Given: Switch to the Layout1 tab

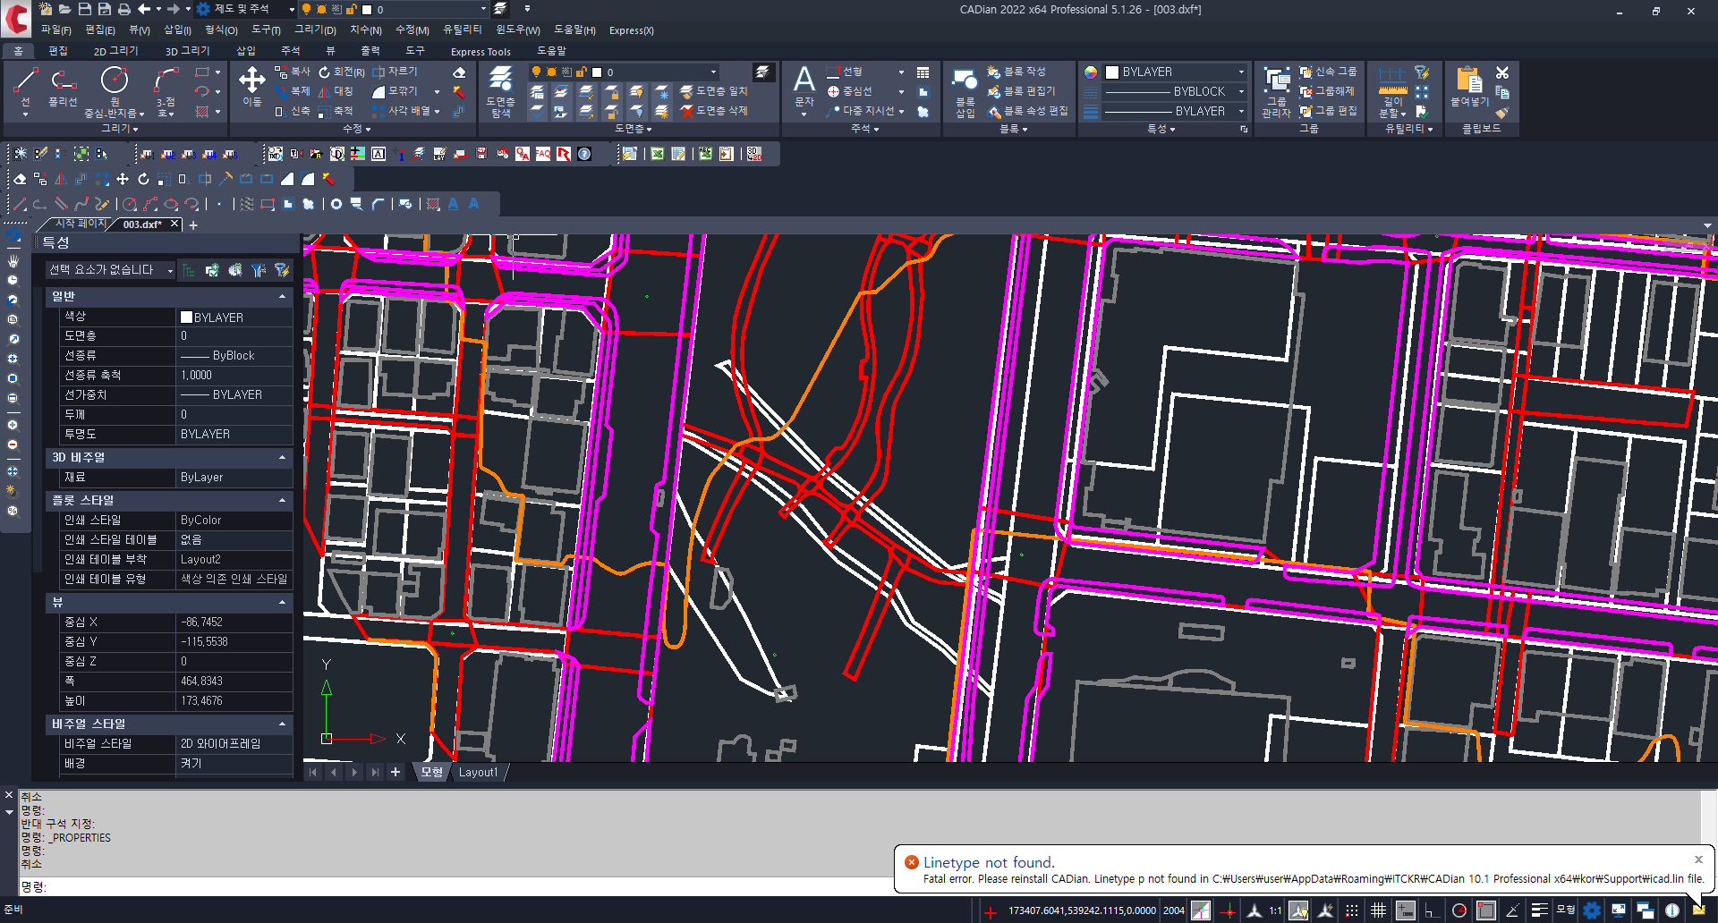Looking at the screenshot, I should coord(478,772).
